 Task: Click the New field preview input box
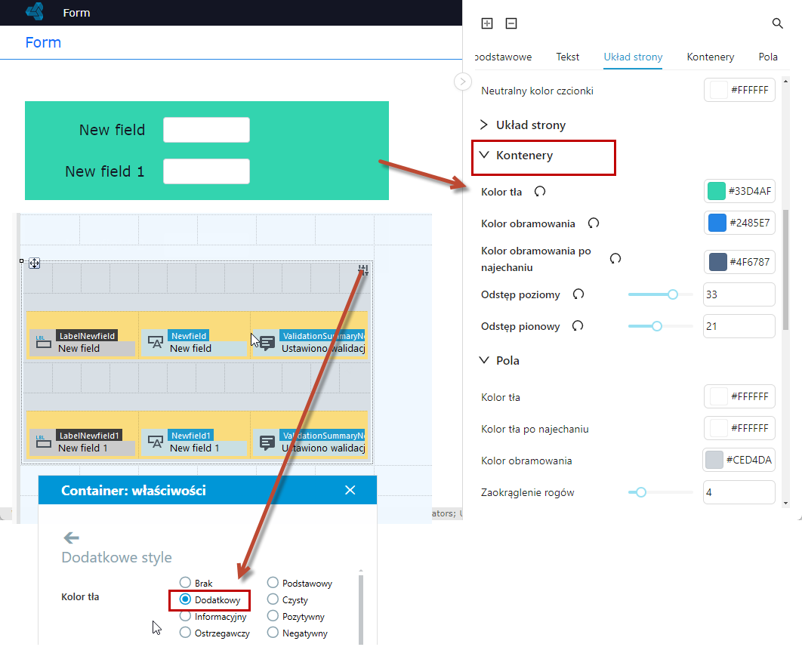click(x=206, y=130)
